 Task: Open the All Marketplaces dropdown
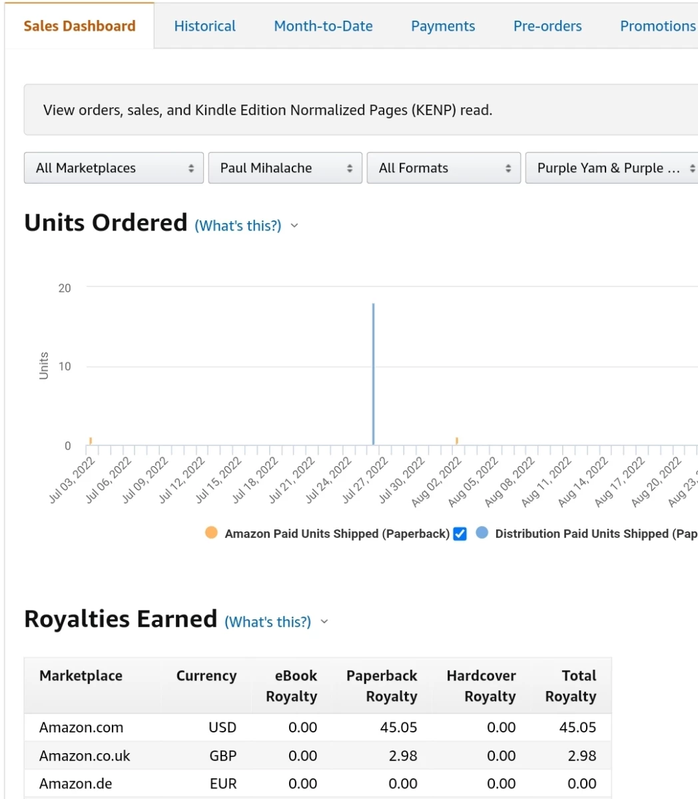click(x=114, y=168)
